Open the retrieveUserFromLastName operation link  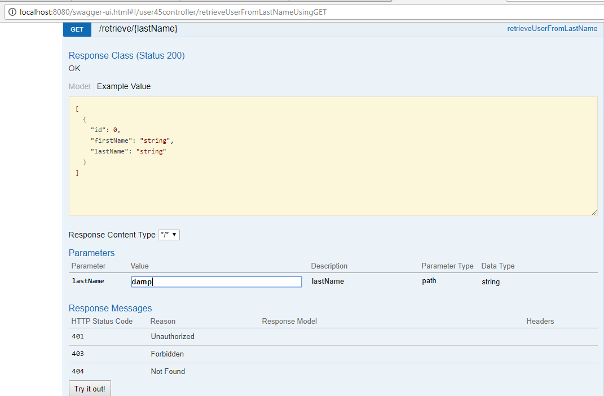click(552, 28)
